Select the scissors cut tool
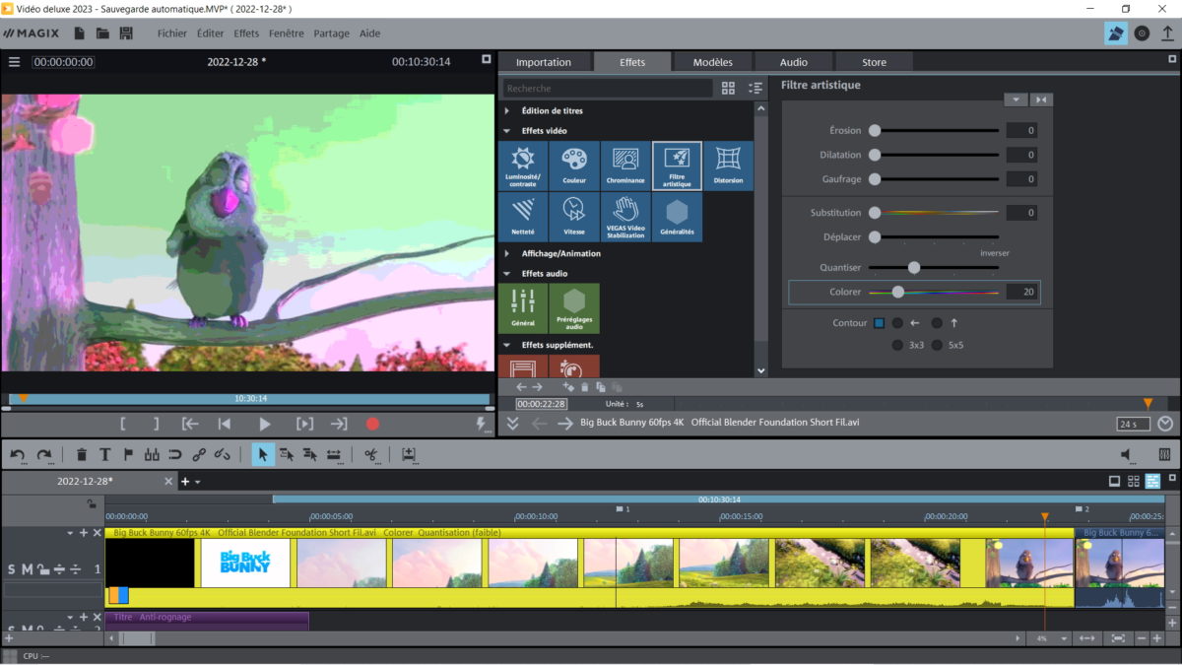Viewport: 1182px width, 665px height. click(x=371, y=454)
